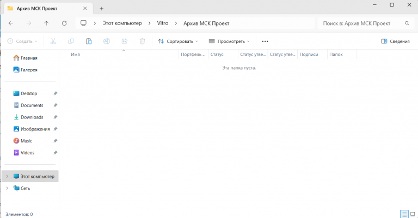
Task: Unpin Desktop using its pin icon
Action: (x=55, y=94)
